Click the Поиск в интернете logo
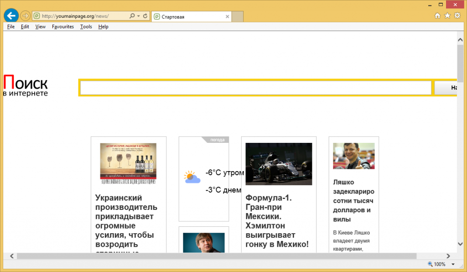The height and width of the screenshot is (272, 467). [26, 86]
